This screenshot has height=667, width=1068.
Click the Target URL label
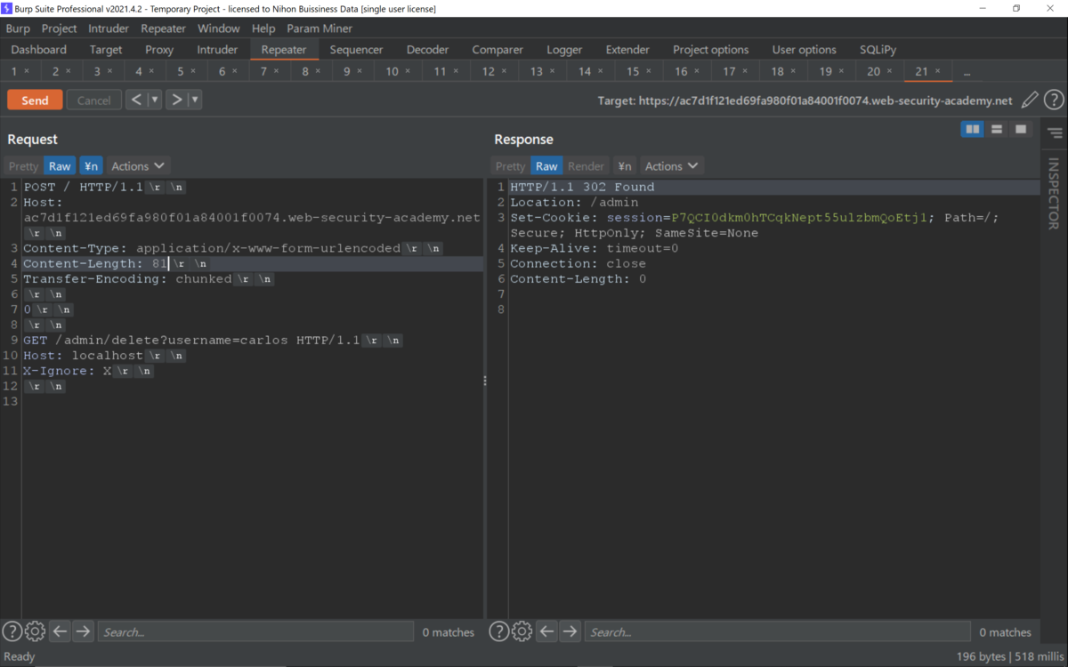805,100
